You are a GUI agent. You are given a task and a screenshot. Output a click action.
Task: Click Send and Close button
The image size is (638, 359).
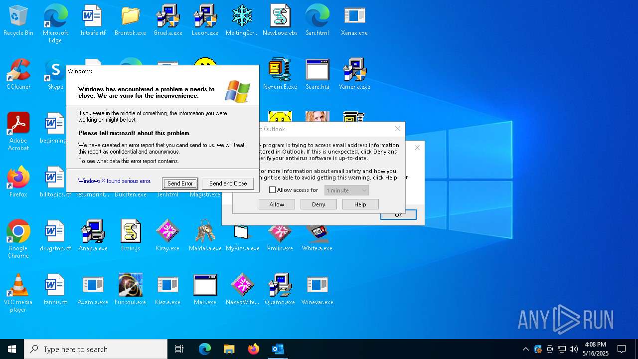coord(228,183)
